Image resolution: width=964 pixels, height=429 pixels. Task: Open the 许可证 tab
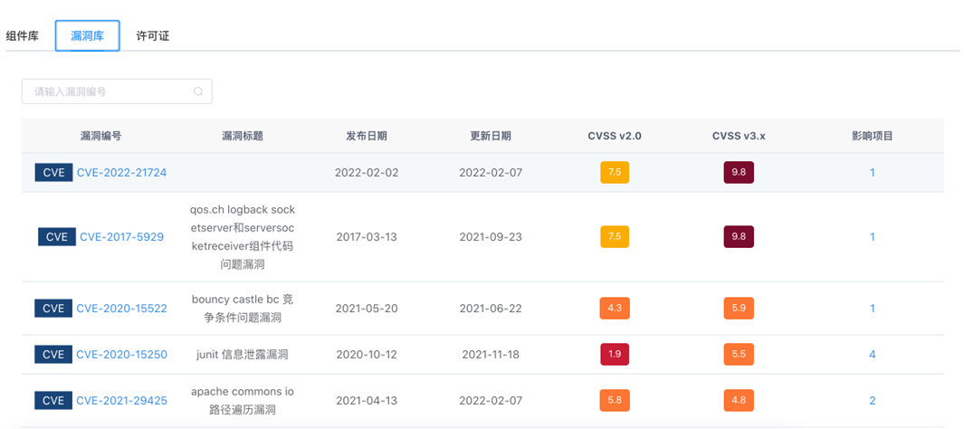tap(152, 35)
